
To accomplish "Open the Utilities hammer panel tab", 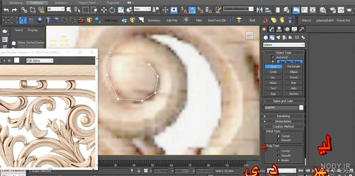I will (x=302, y=29).
